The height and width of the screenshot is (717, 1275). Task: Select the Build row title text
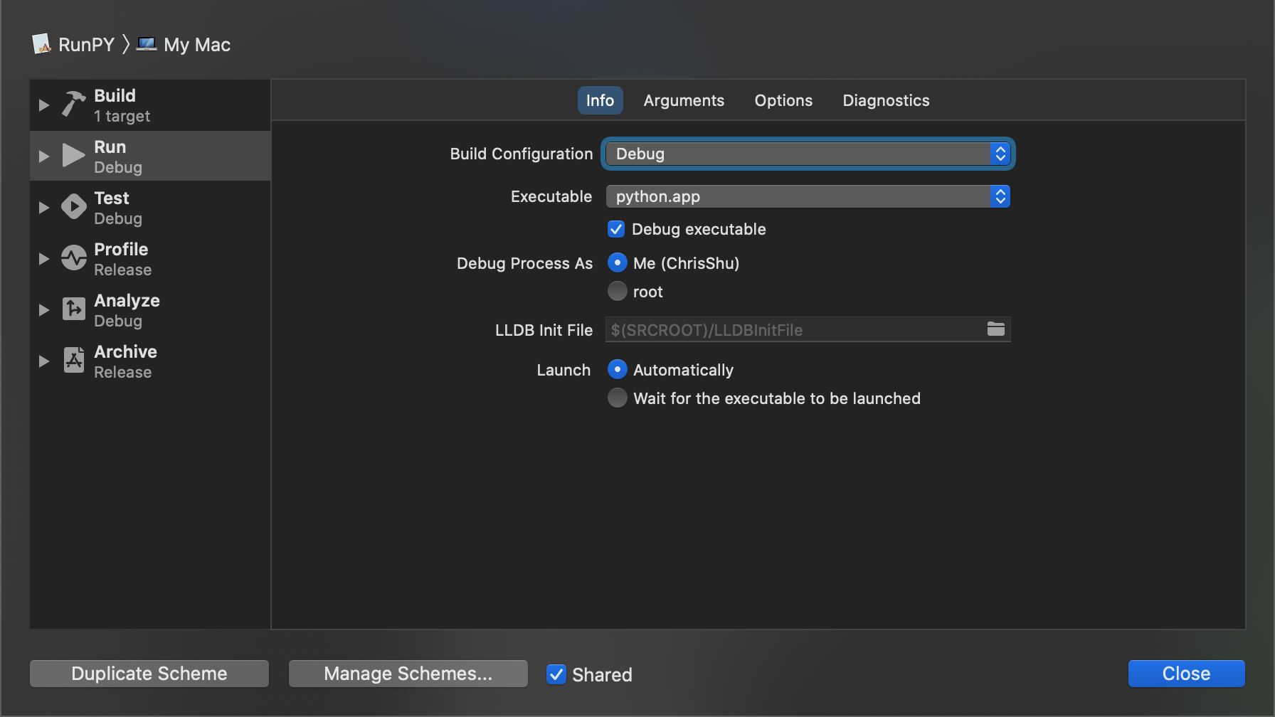(115, 95)
